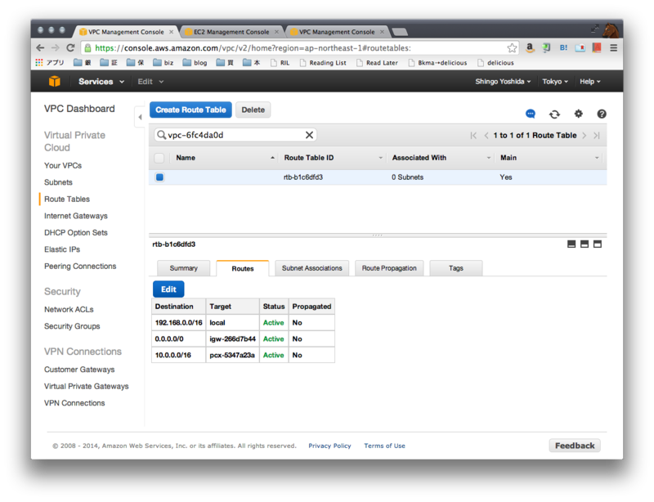The image size is (654, 502).
Task: Set detail pane to split layout
Action: tap(585, 244)
